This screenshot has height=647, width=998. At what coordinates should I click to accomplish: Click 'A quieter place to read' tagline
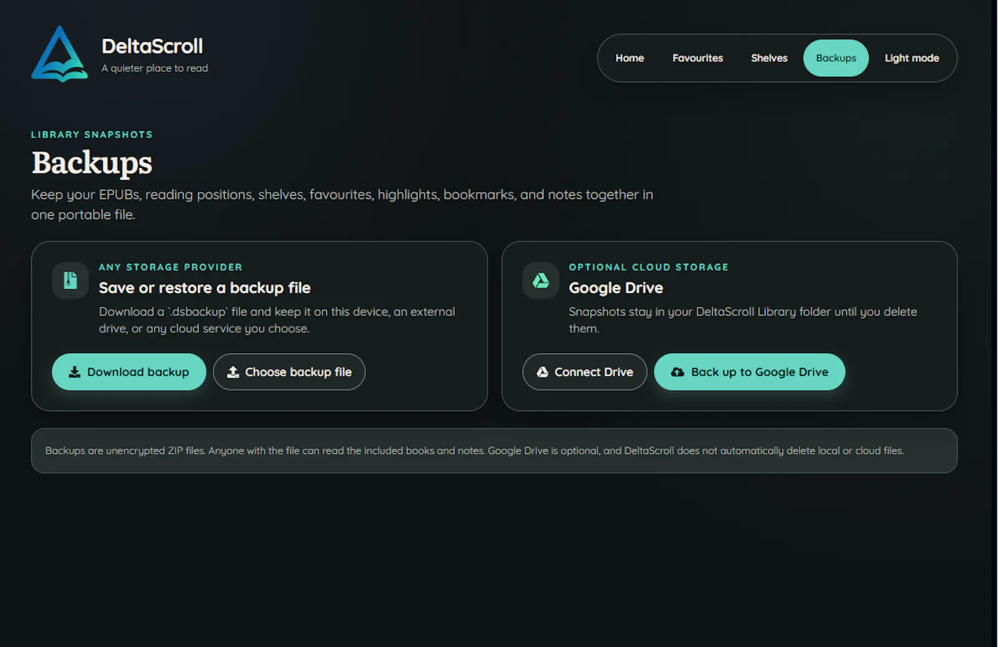click(x=155, y=68)
